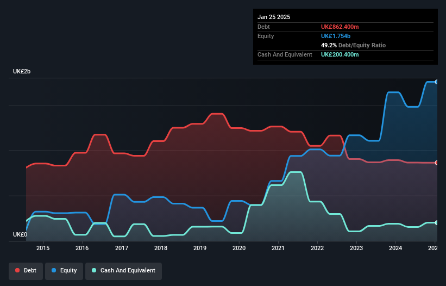Click the Cash And Equivalent tooltip label
Screen dimensions: 446x286
(x=285, y=54)
